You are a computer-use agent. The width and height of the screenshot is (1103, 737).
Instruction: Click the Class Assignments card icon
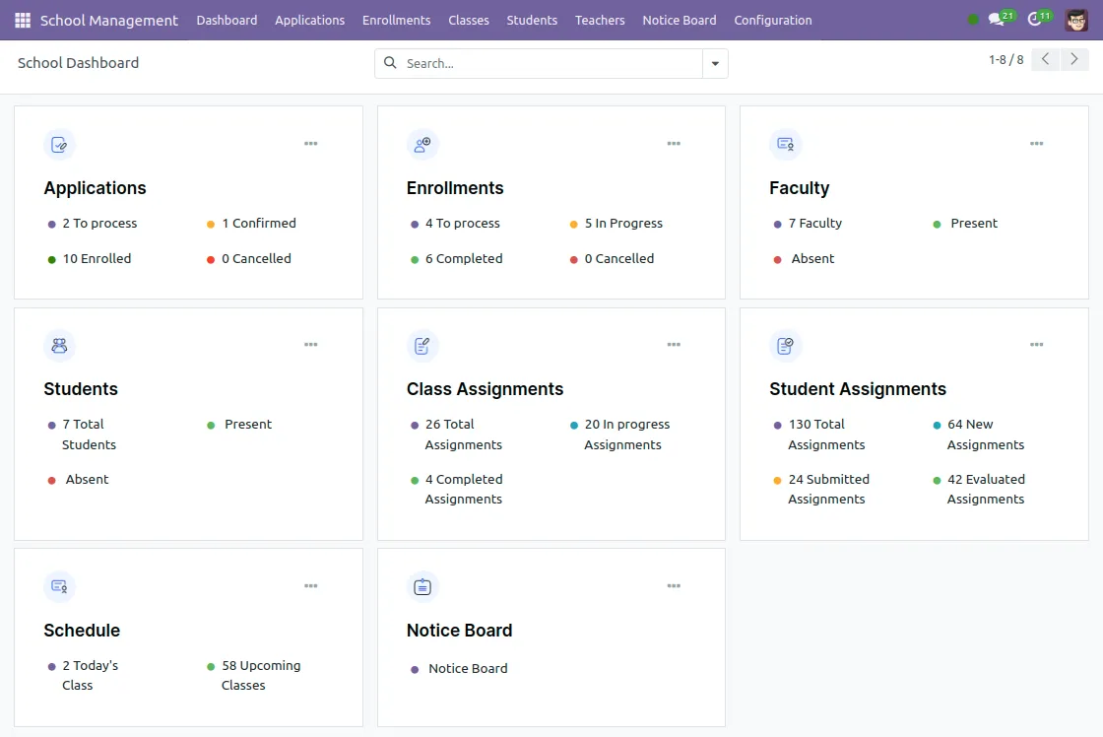[422, 346]
